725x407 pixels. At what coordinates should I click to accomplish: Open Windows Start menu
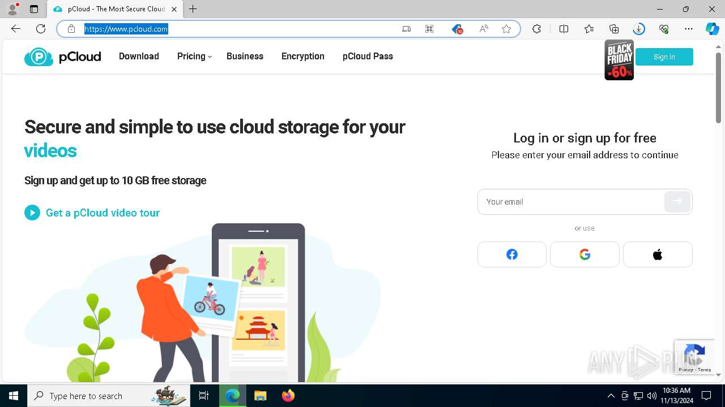[14, 396]
